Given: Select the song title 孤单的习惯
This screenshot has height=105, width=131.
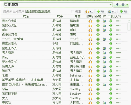Looking at the screenshot, I should click(9, 35).
